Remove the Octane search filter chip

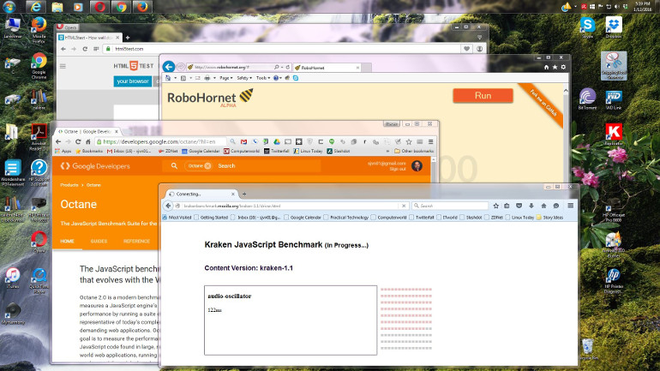[x=207, y=166]
